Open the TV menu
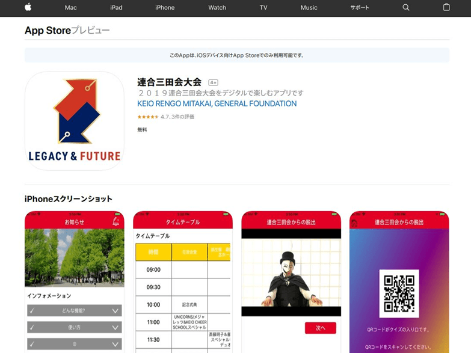 pos(263,7)
